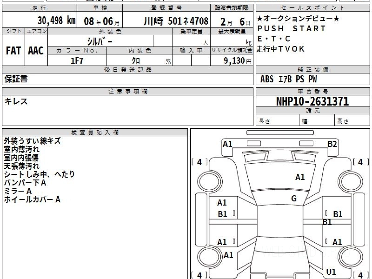Click the 幅 dimension cell

click(x=317, y=121)
